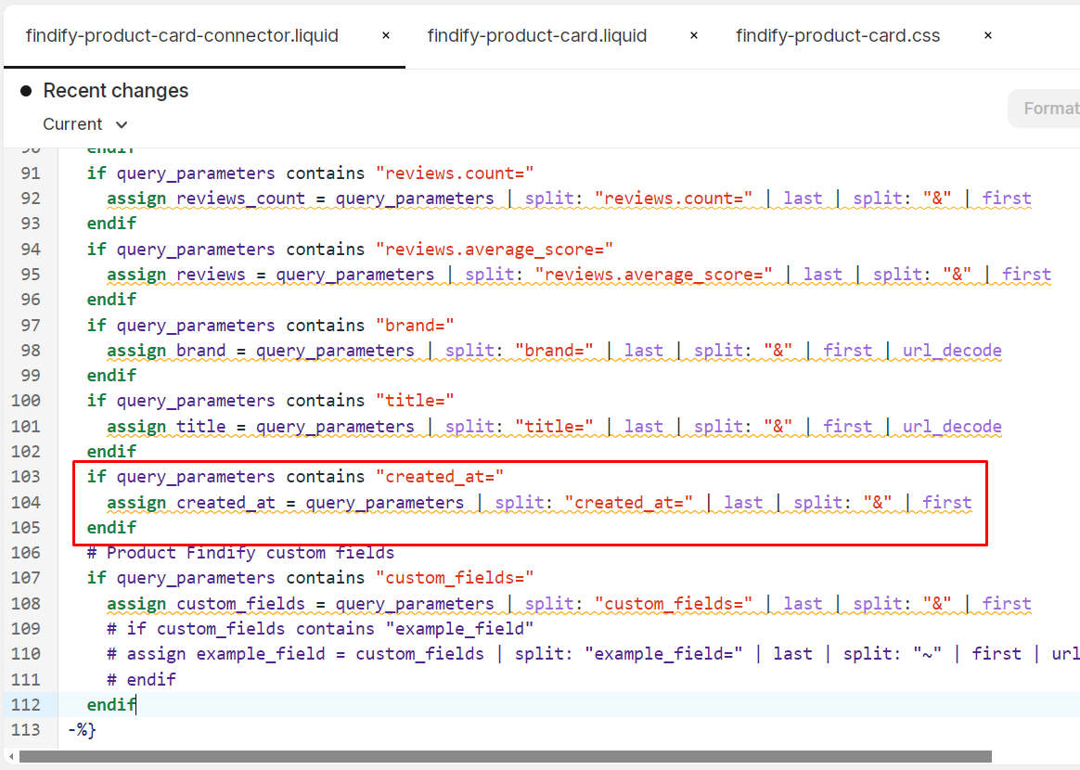Click the closing -%} tag on line 113
The width and height of the screenshot is (1080, 770).
(82, 730)
